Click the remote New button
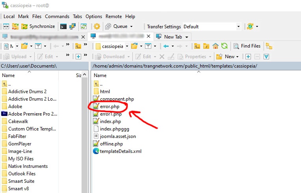Image resolution: width=301 pixels, height=193 pixels. [225, 57]
